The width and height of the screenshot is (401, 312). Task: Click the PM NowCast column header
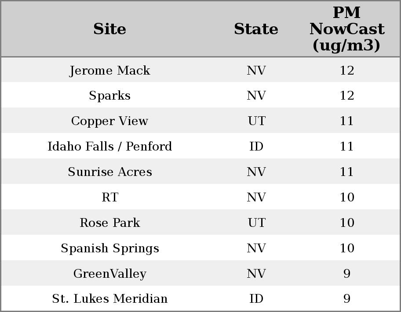(x=347, y=29)
